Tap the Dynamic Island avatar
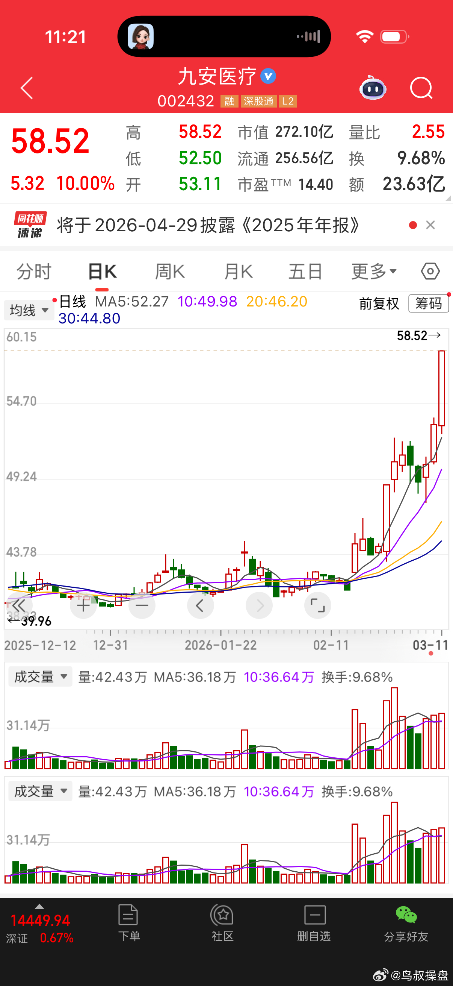The width and height of the screenshot is (453, 986). pyautogui.click(x=141, y=36)
